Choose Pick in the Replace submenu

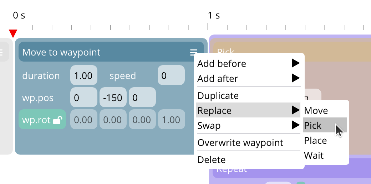(x=313, y=126)
